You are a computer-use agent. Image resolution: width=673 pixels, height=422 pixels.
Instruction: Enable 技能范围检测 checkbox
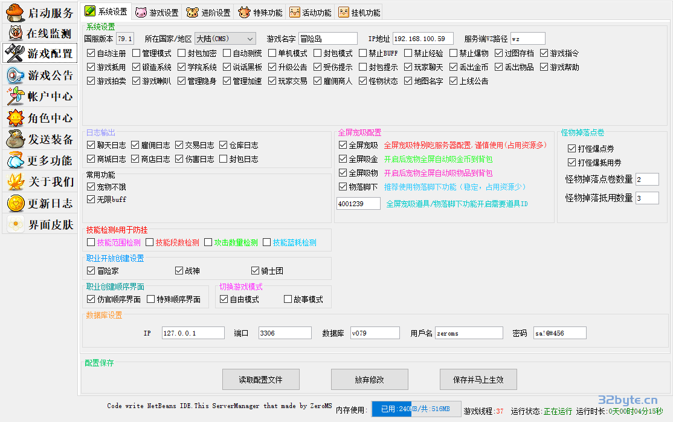click(x=91, y=242)
